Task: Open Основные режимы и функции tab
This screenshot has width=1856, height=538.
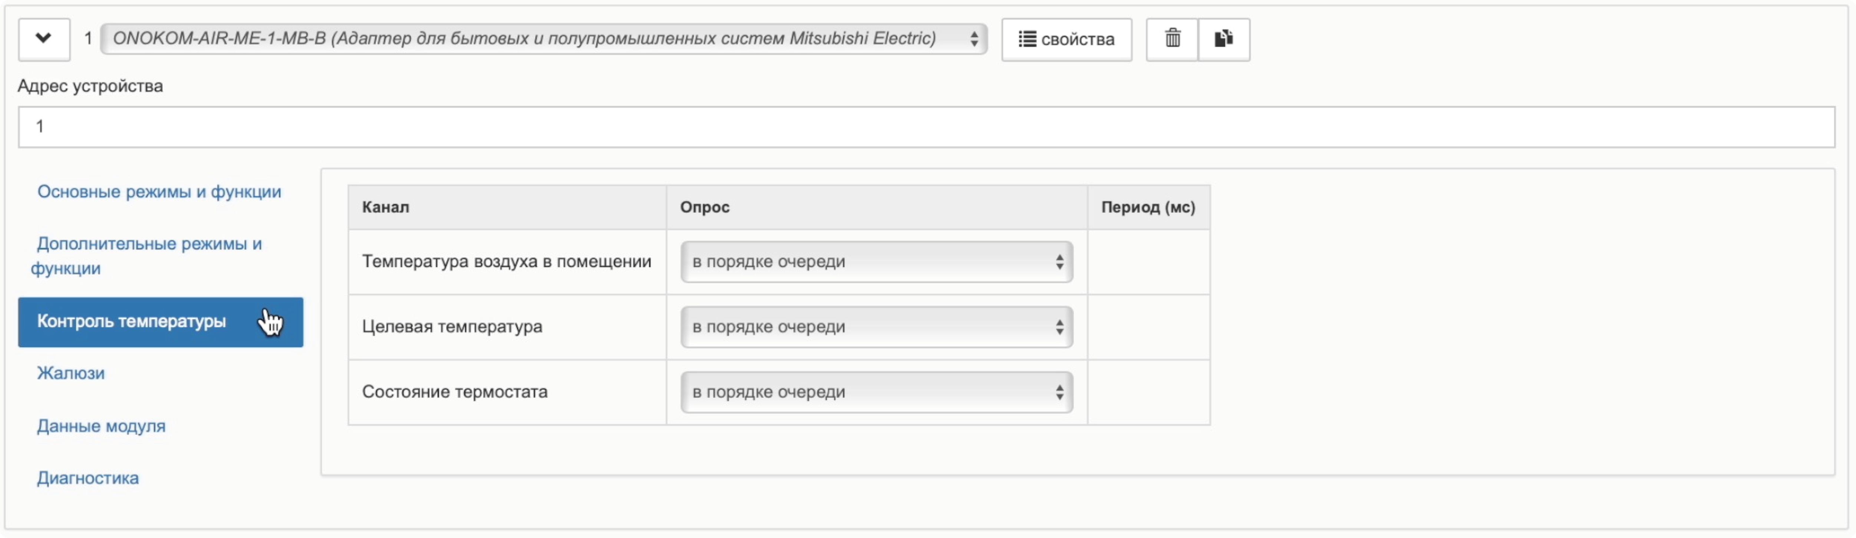Action: (x=159, y=192)
